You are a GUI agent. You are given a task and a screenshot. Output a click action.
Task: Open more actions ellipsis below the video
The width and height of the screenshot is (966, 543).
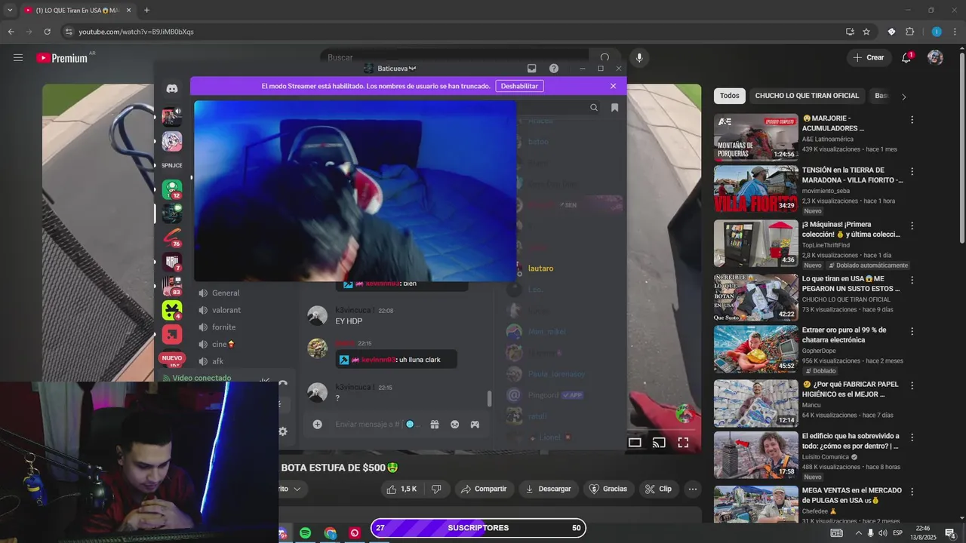pyautogui.click(x=693, y=489)
